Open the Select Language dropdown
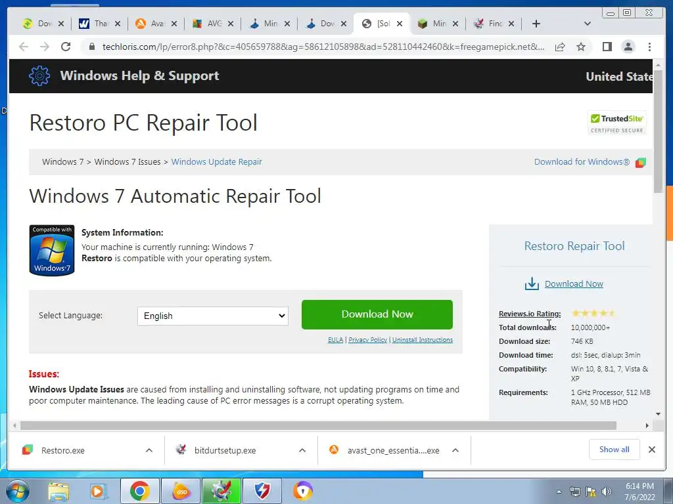The height and width of the screenshot is (504, 673). click(x=213, y=316)
